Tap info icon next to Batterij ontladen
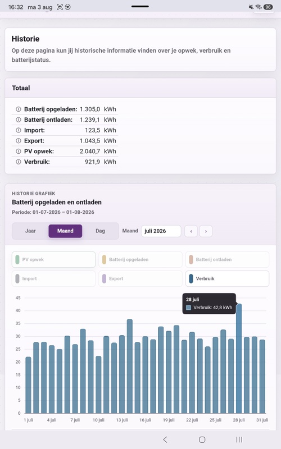Image resolution: width=281 pixels, height=449 pixels. click(19, 120)
